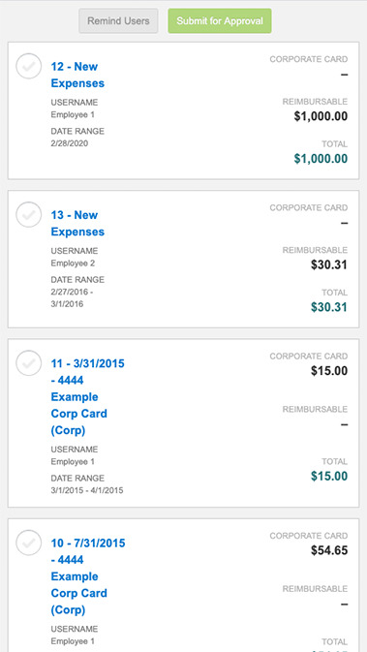Viewport: 367px width, 652px height.
Task: Open the 12 - New Expenses report
Action: point(77,75)
